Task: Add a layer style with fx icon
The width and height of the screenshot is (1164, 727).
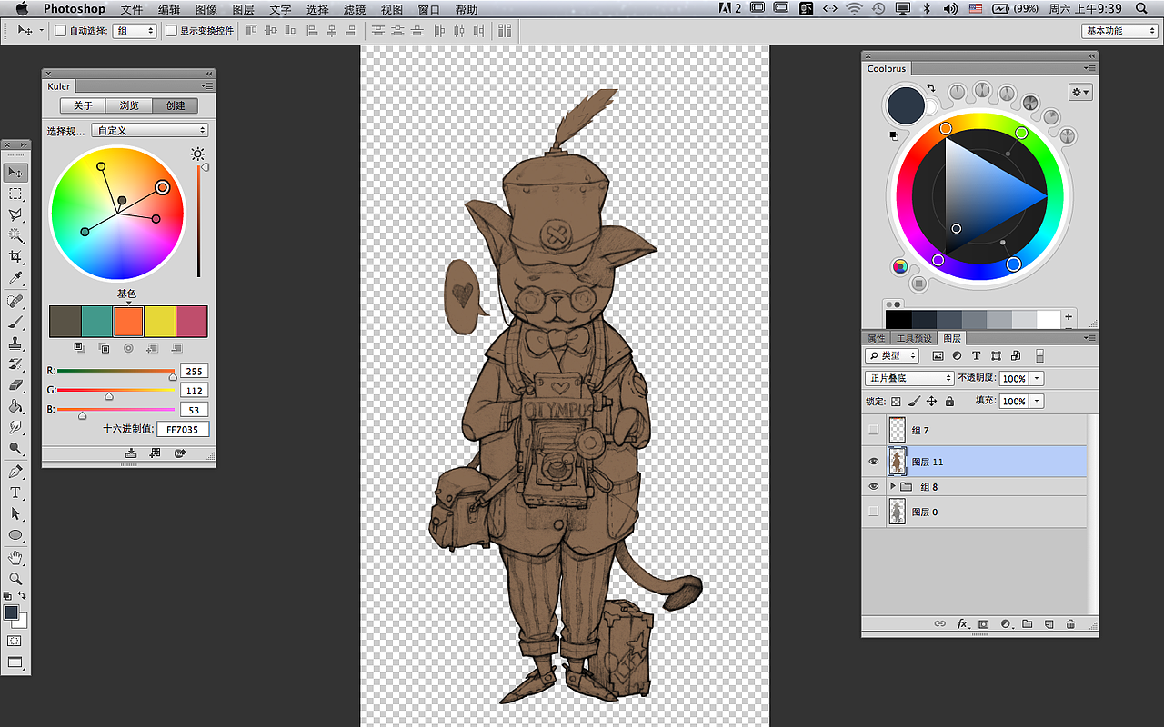Action: (962, 624)
